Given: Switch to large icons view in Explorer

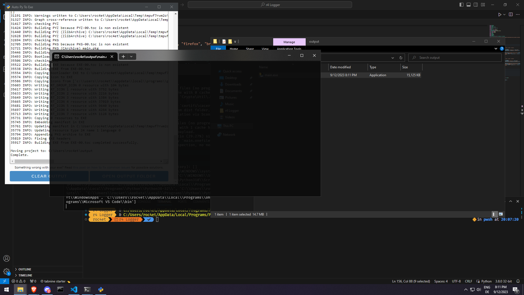Looking at the screenshot, I should [501, 214].
